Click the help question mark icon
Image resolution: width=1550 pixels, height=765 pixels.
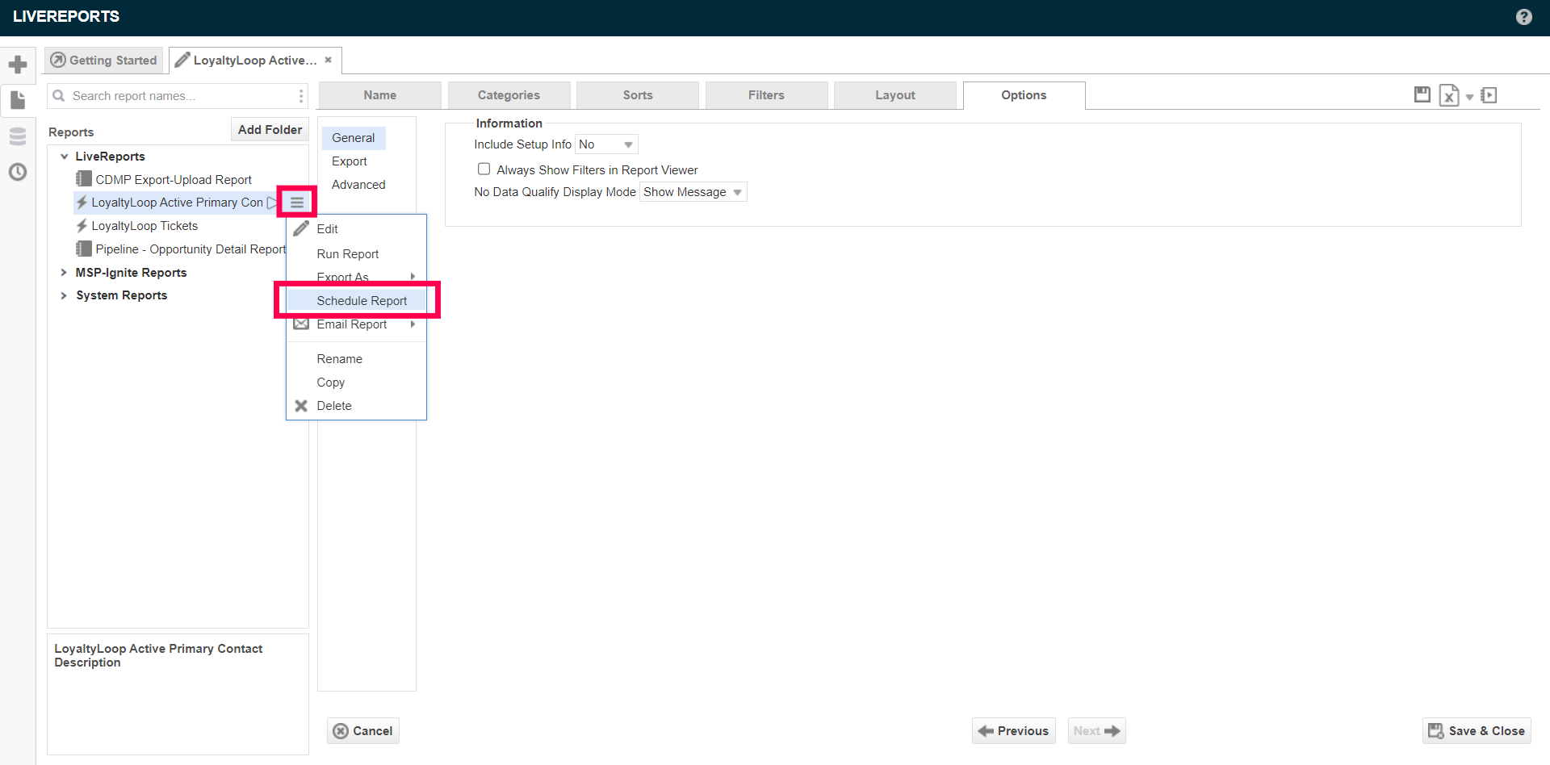(x=1523, y=17)
